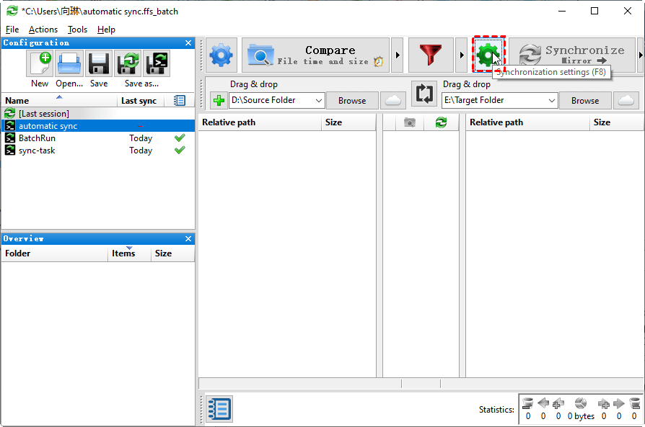Create a New configuration
Image resolution: width=645 pixels, height=427 pixels.
click(x=40, y=63)
